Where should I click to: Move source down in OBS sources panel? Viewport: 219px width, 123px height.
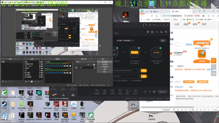(38, 81)
